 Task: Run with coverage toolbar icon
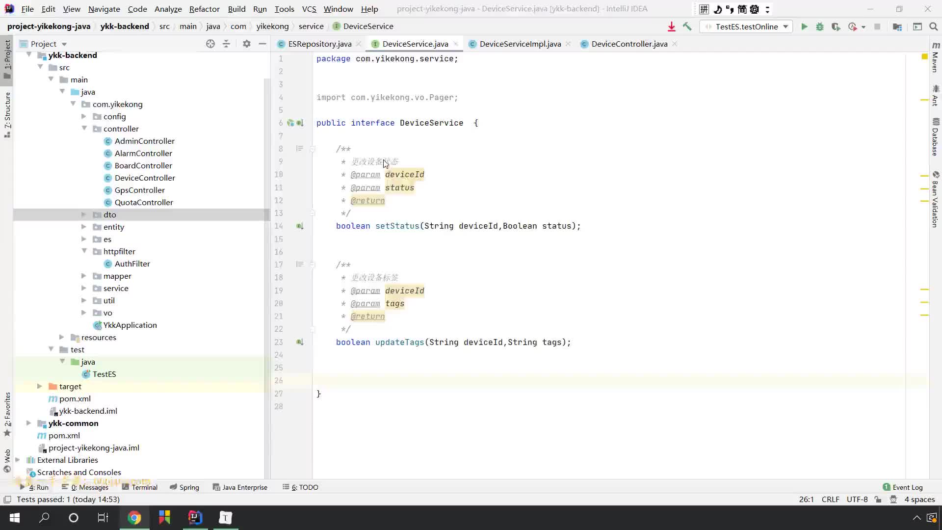836,26
